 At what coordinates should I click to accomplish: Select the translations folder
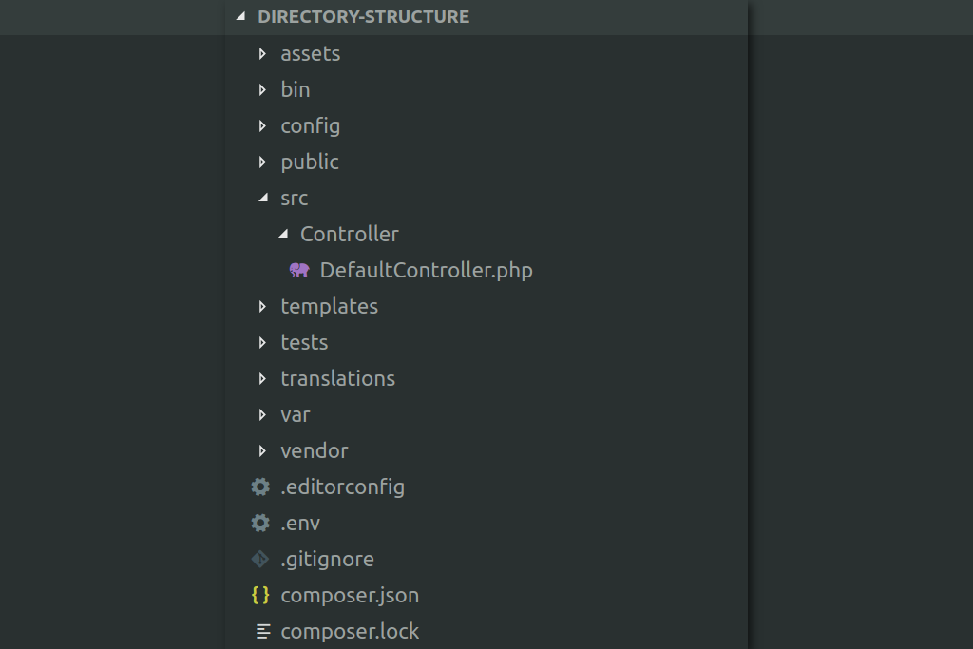(338, 378)
